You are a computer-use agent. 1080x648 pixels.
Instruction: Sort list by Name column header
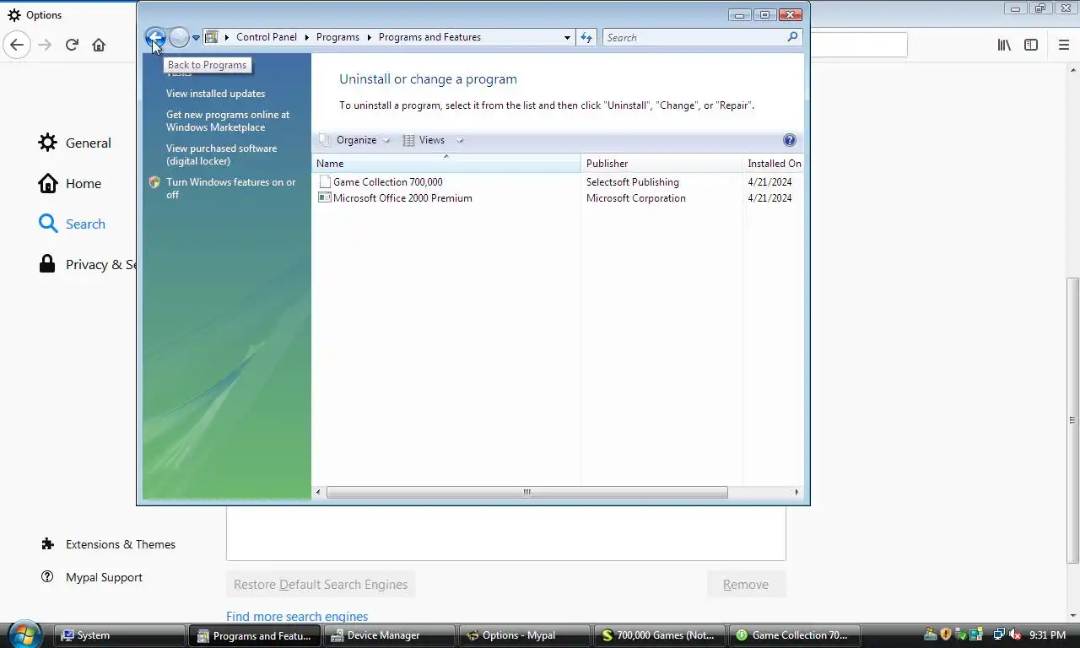coord(446,164)
